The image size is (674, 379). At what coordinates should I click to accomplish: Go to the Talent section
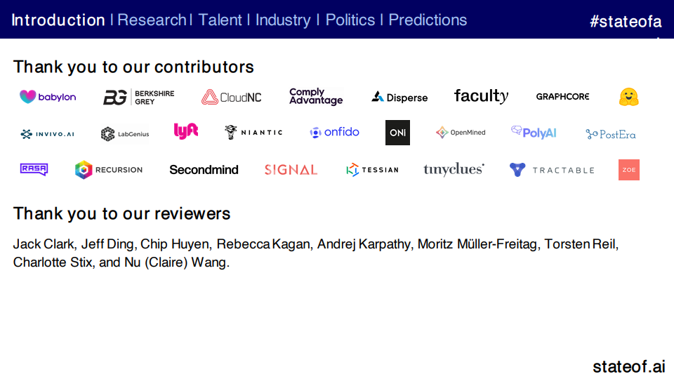(x=220, y=20)
